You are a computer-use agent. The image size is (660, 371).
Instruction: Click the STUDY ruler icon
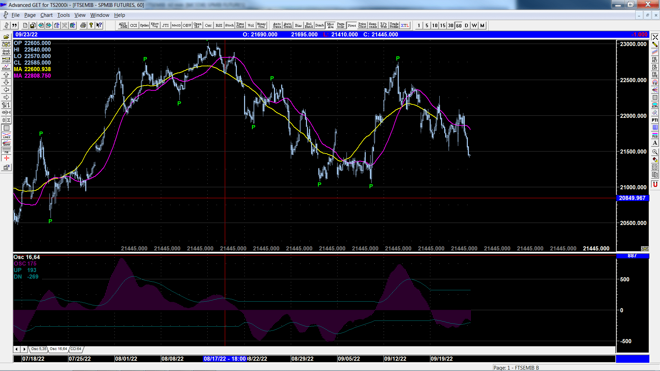[6, 59]
